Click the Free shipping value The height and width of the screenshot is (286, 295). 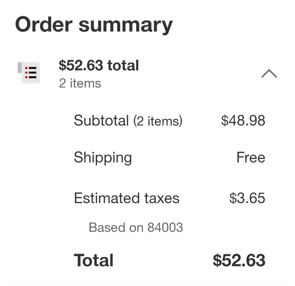click(x=251, y=158)
